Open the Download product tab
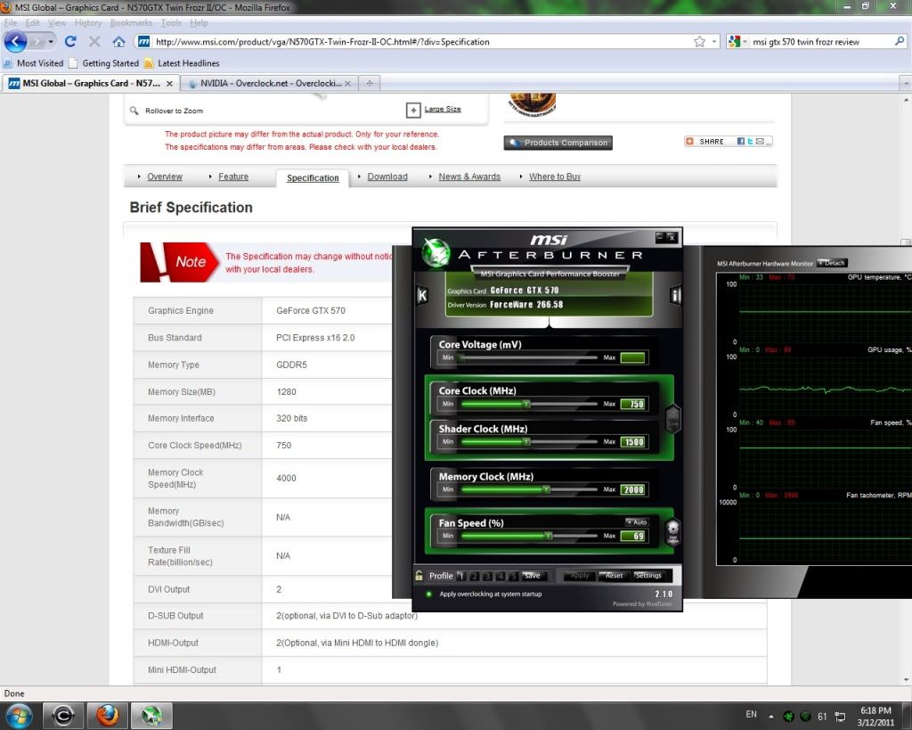The image size is (912, 730). click(387, 176)
